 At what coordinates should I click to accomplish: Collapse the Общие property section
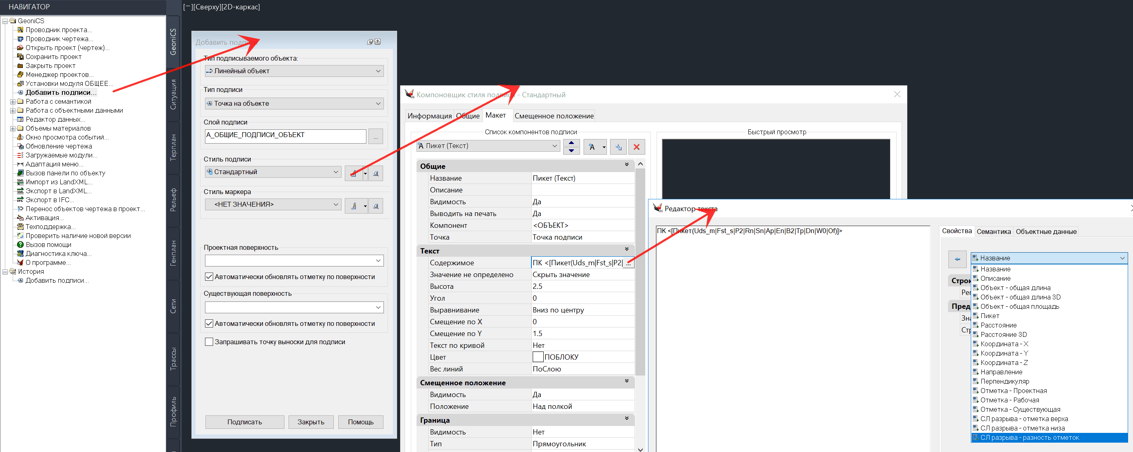[626, 165]
